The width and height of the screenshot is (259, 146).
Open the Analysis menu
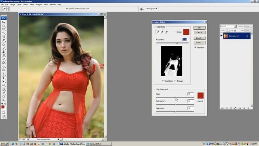[x=39, y=4]
